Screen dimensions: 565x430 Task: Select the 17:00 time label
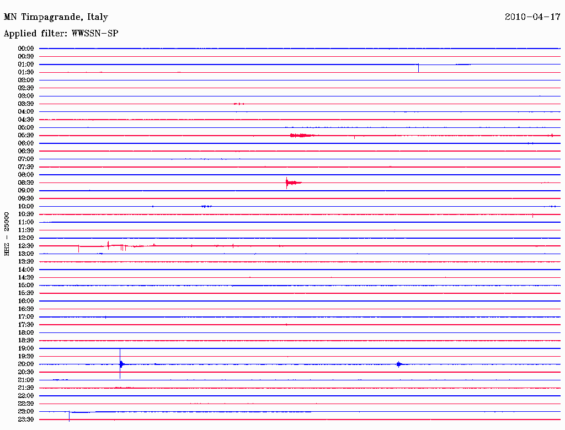(x=26, y=317)
